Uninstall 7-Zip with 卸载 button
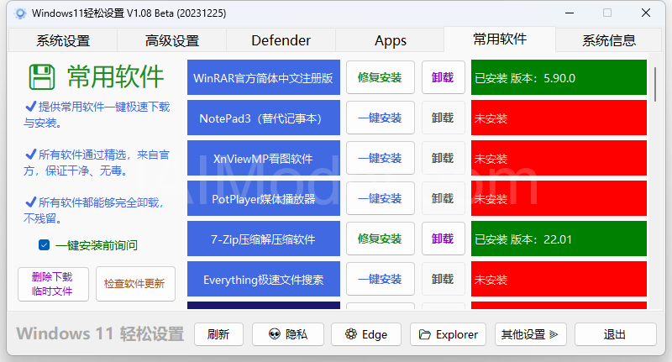The height and width of the screenshot is (362, 672). coord(444,239)
